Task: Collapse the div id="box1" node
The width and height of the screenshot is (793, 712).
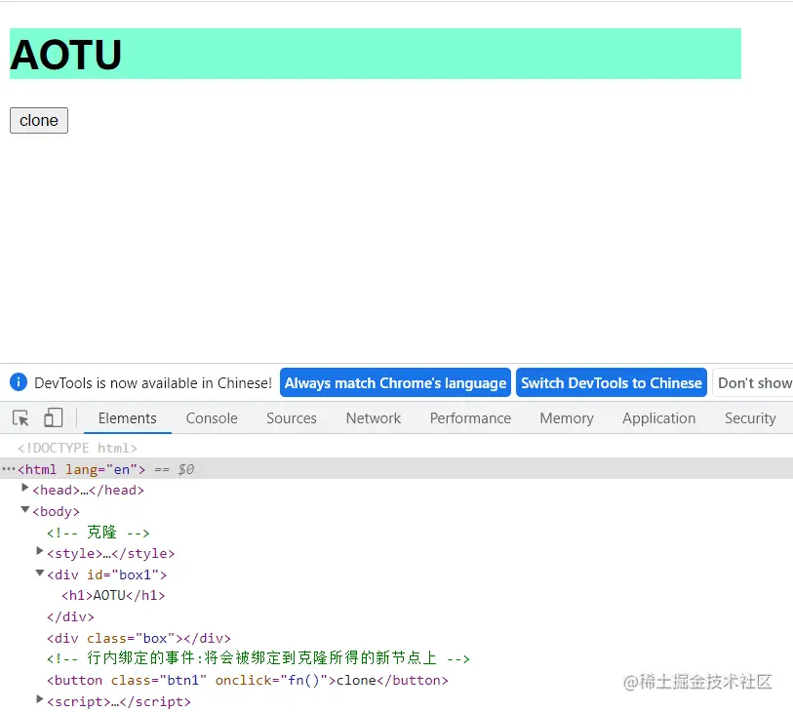Action: click(x=39, y=573)
